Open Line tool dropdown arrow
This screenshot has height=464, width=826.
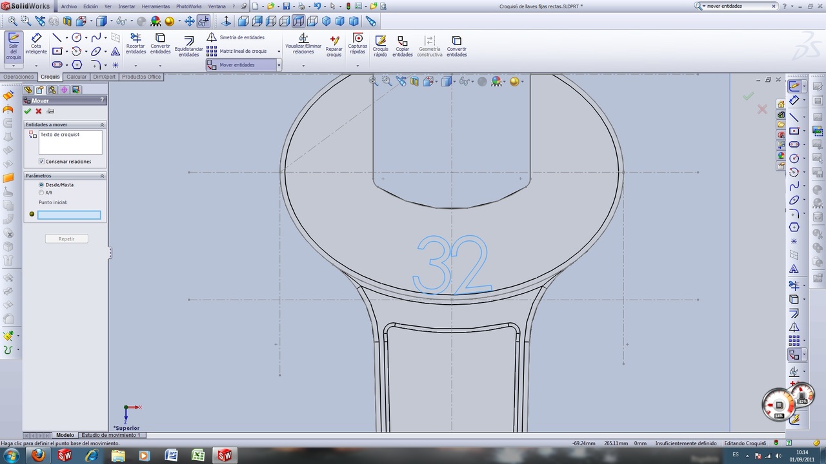[x=66, y=38]
